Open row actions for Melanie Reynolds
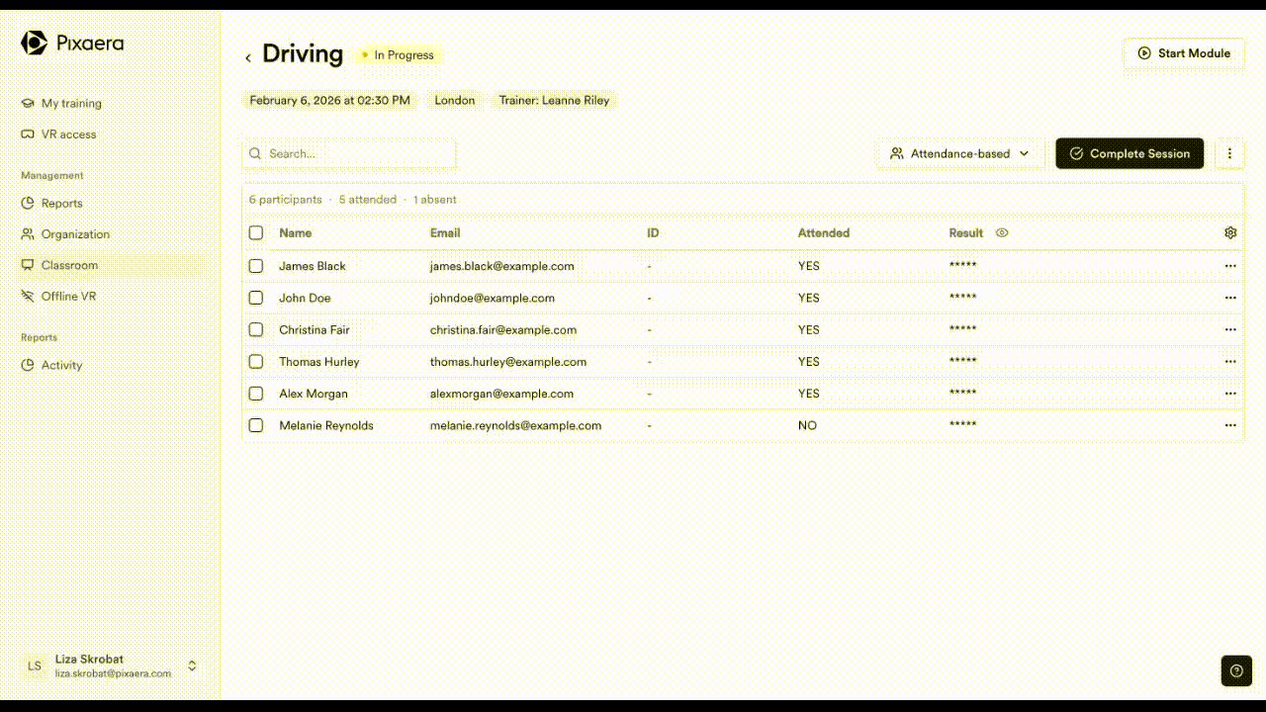Viewport: 1266px width, 712px height. point(1230,426)
